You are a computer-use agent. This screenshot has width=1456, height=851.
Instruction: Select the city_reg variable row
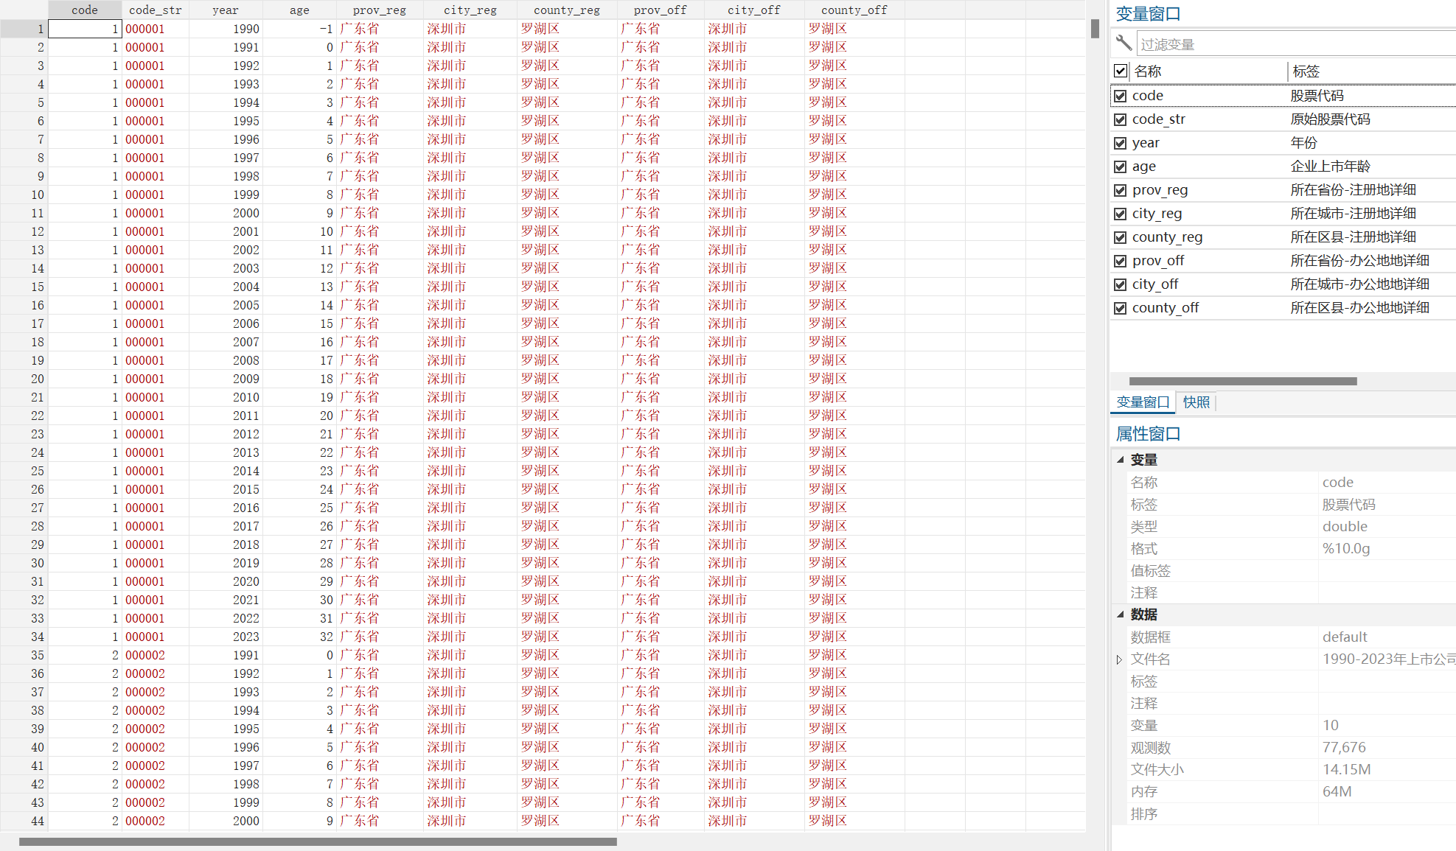coord(1157,214)
